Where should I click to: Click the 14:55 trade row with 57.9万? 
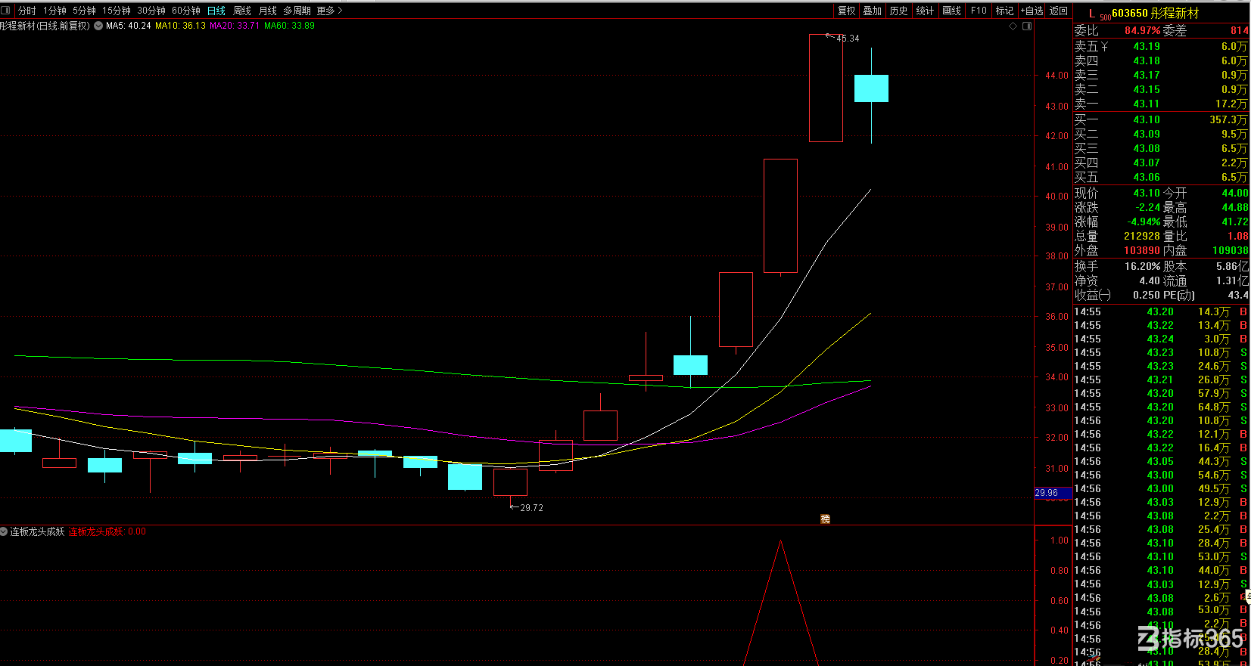tap(1162, 393)
